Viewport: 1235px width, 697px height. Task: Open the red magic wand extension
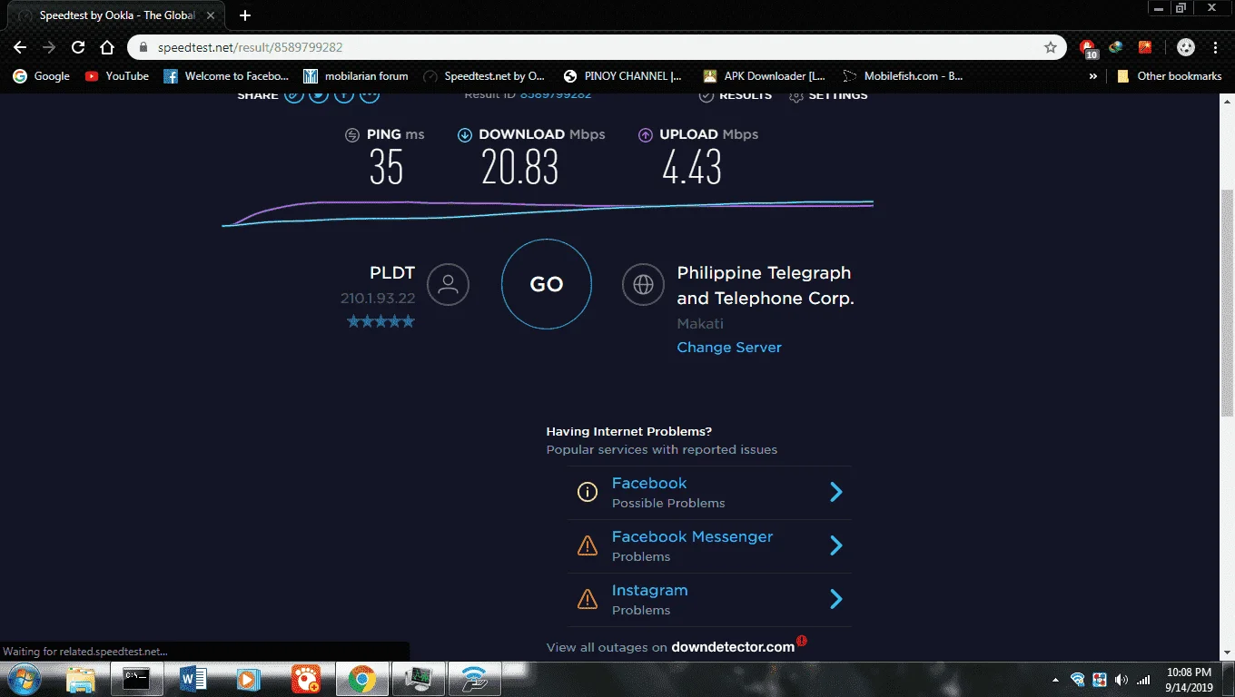click(1145, 47)
